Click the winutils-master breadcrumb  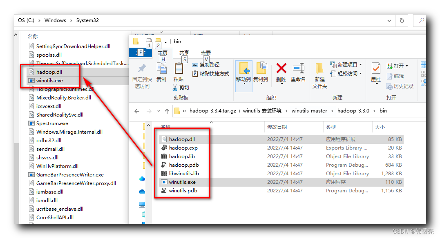pos(309,111)
